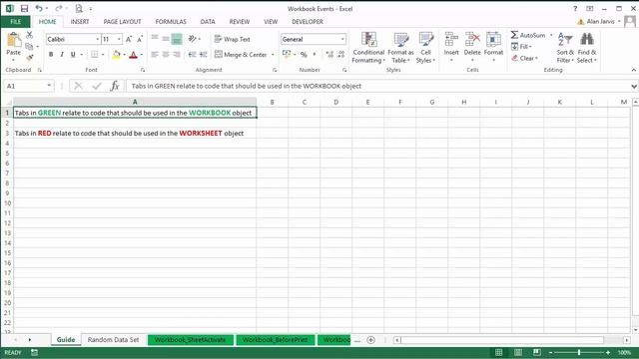Screen dimensions: 639x359
Task: Cut the selection with scissors icon
Action: tap(29, 36)
